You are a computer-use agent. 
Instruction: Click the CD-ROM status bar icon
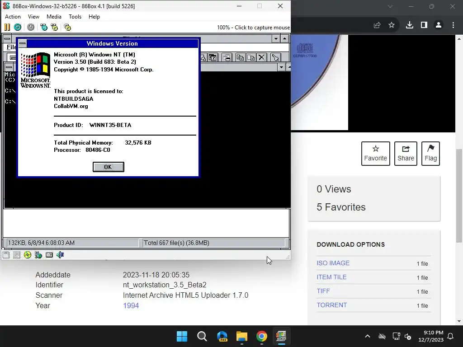pyautogui.click(x=28, y=255)
